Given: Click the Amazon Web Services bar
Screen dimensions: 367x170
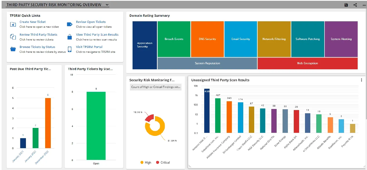Looking at the screenshot, I should (x=207, y=111).
